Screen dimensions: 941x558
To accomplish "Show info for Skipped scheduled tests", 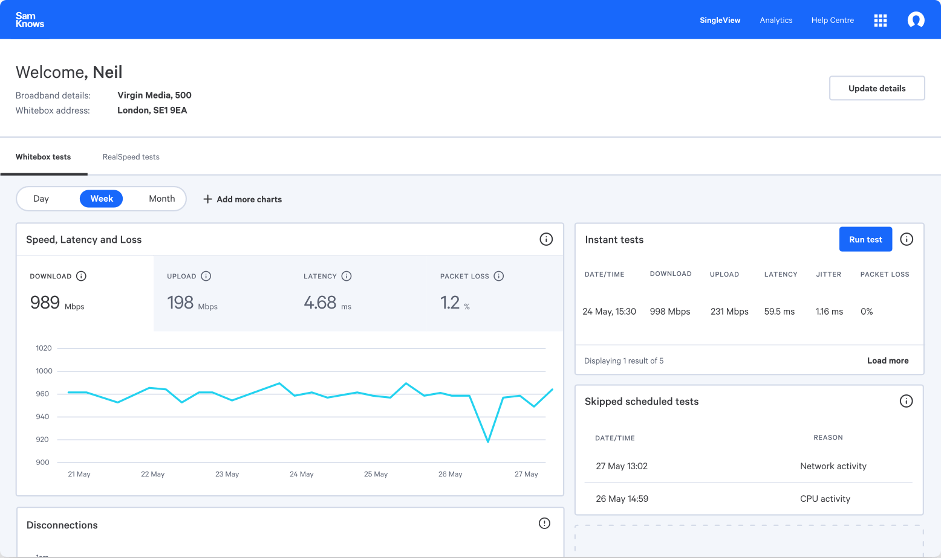I will click(x=906, y=401).
